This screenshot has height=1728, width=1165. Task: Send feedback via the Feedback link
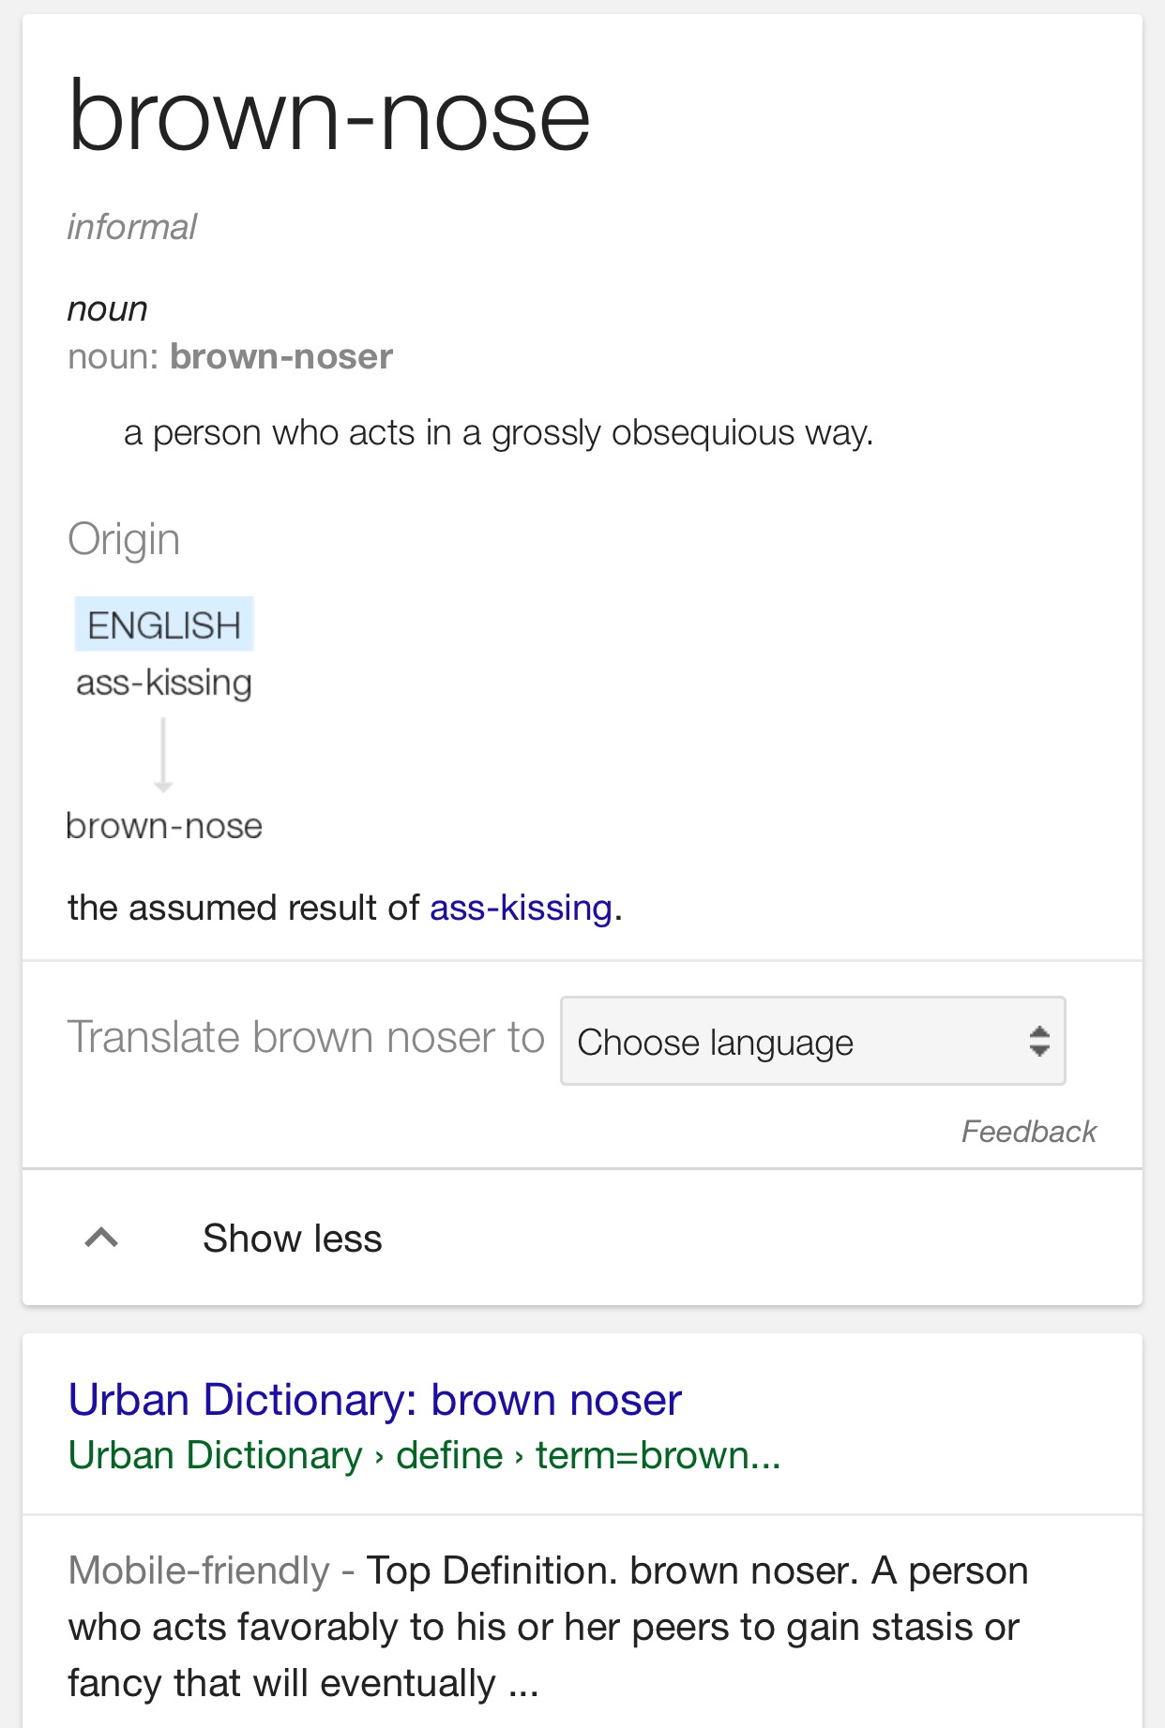[x=1028, y=1132]
